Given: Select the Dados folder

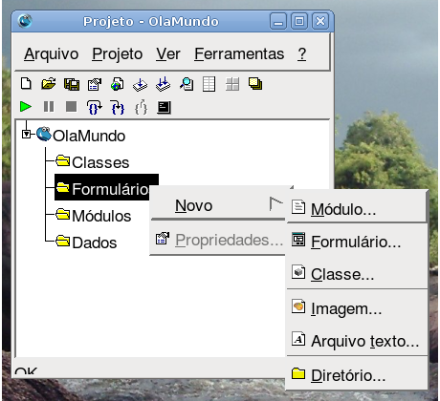Looking at the screenshot, I should coord(86,243).
